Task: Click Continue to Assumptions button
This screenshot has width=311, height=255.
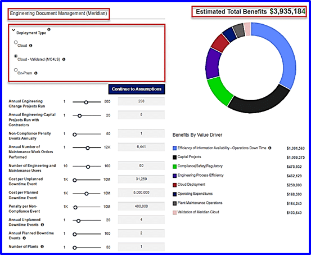Action: [137, 89]
